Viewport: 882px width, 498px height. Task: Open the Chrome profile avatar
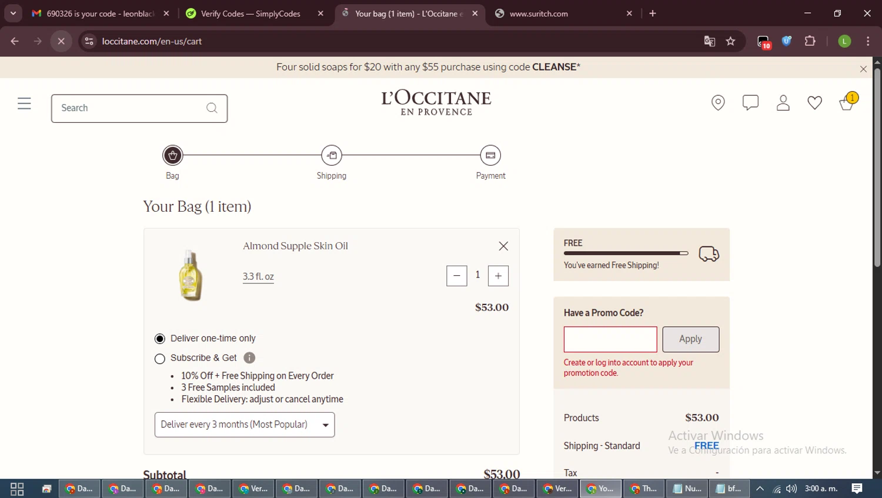pos(844,41)
